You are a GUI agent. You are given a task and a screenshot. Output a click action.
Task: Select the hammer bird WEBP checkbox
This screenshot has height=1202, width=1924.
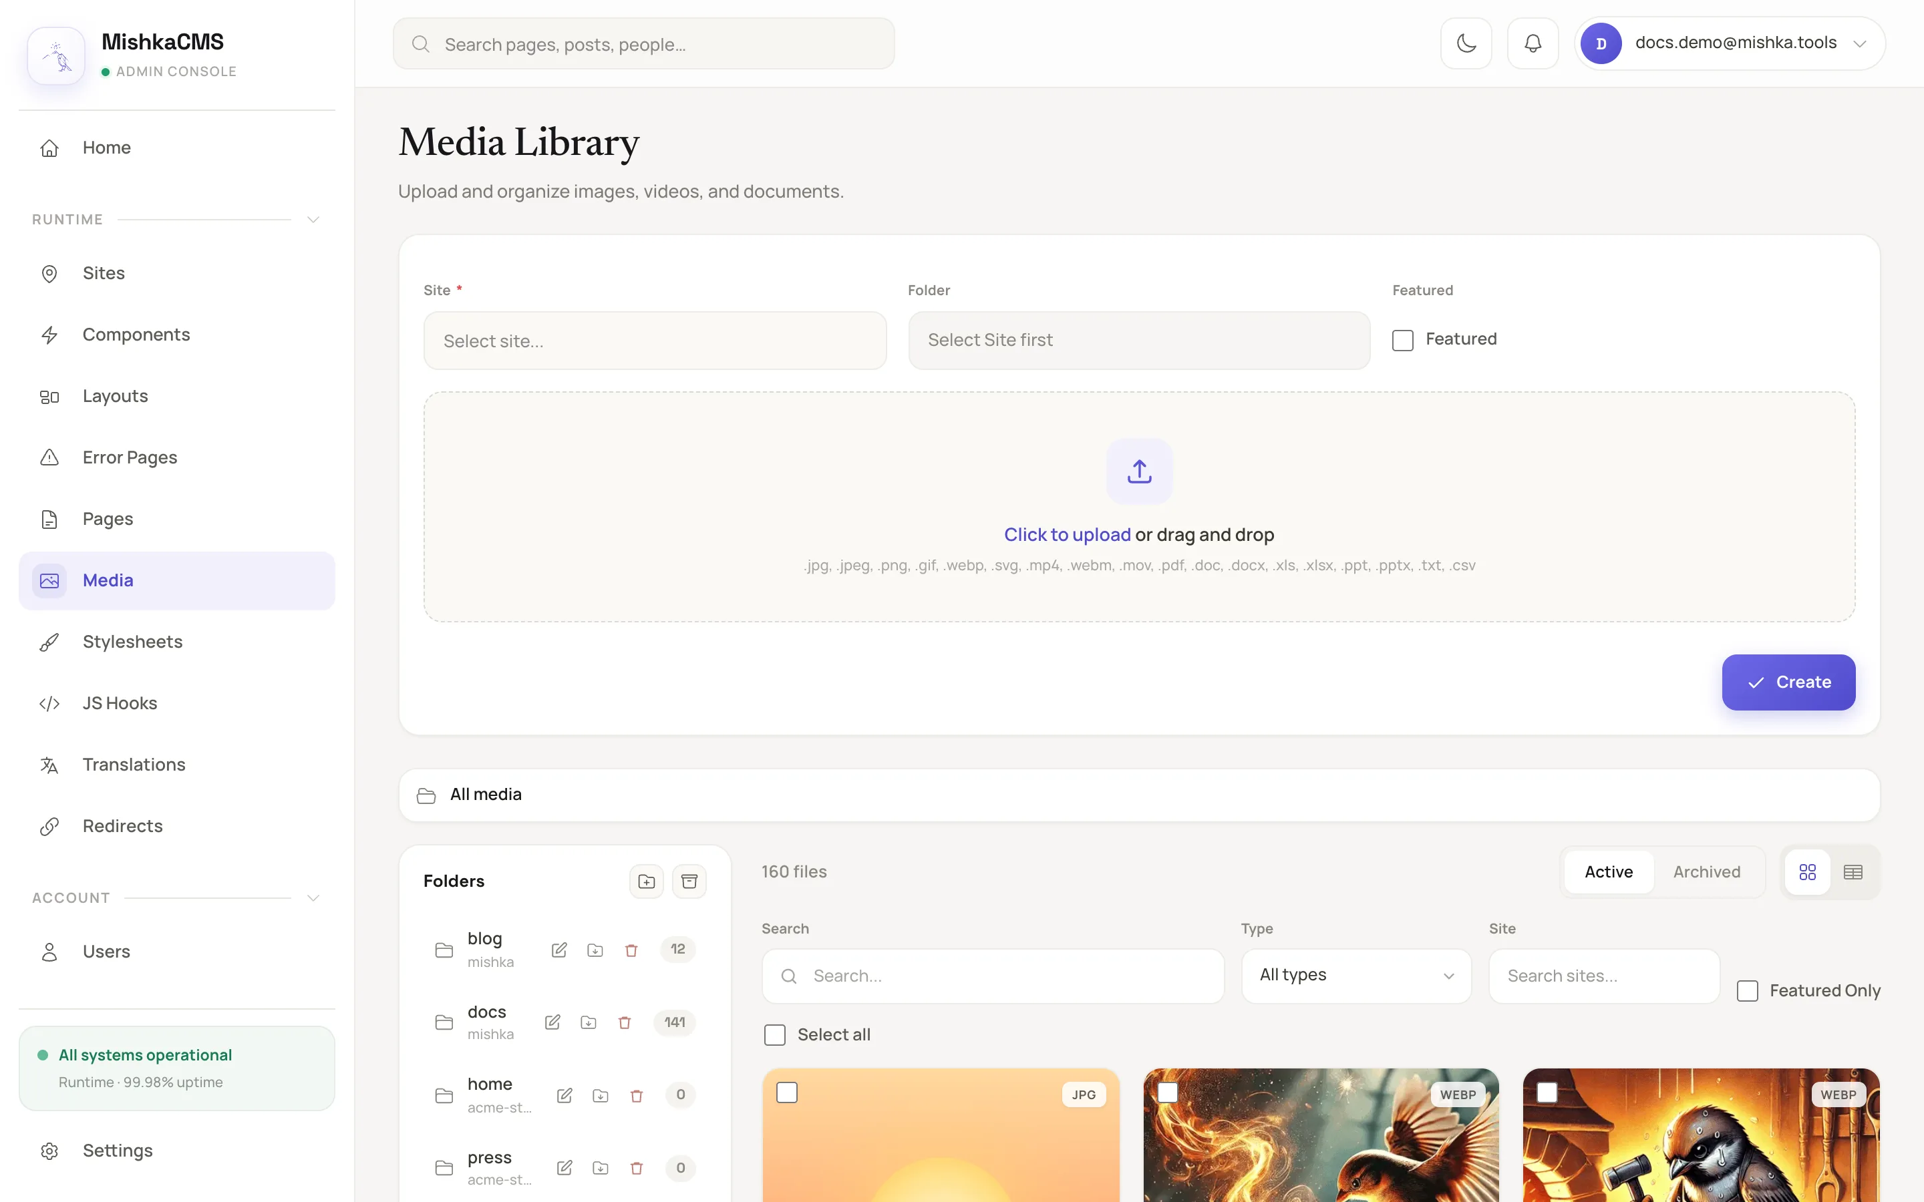1547,1092
